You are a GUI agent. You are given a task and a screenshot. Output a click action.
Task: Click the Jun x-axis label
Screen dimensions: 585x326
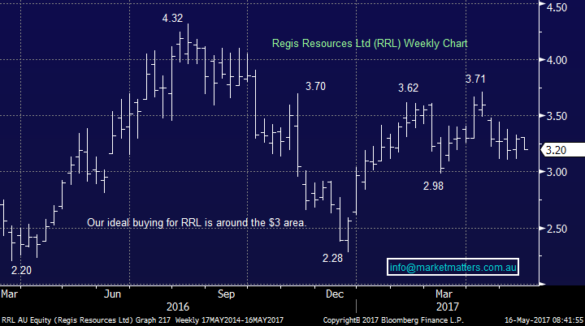click(112, 294)
